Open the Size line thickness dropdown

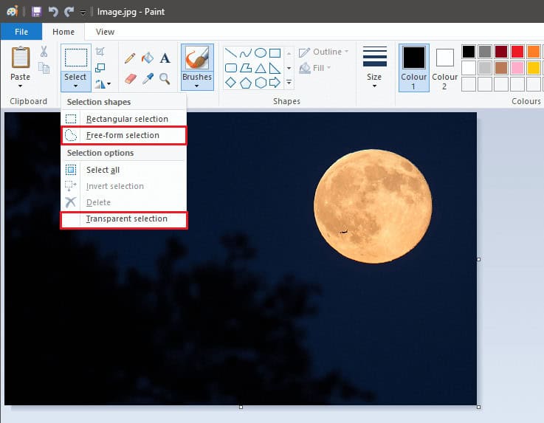pos(374,67)
